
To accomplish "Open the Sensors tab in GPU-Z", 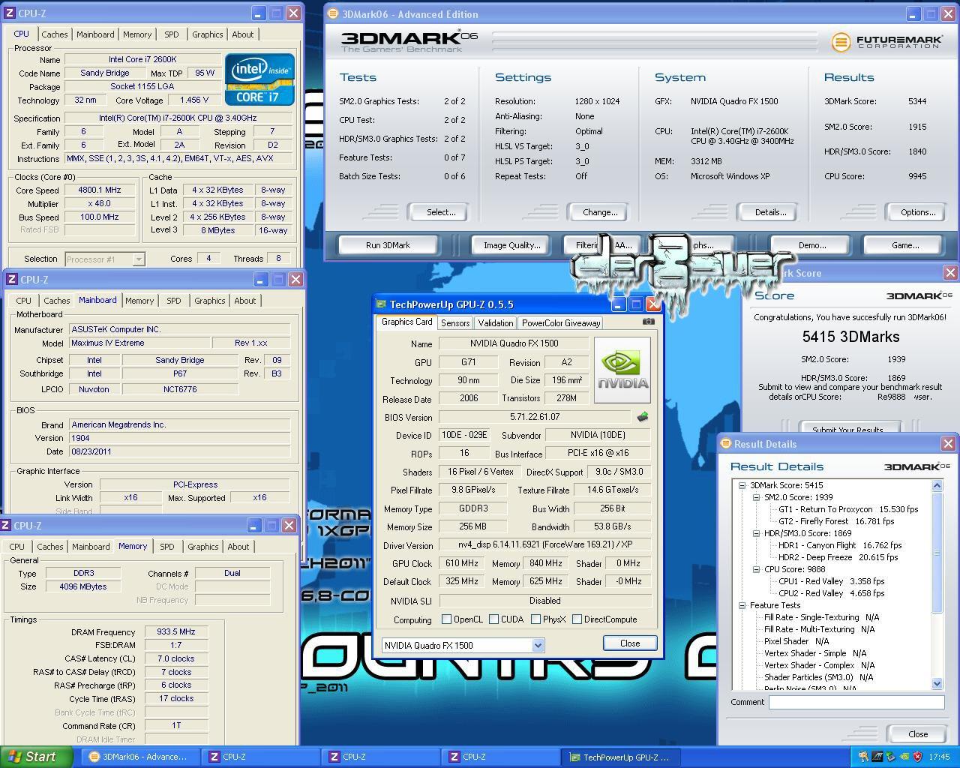I will pyautogui.click(x=455, y=323).
